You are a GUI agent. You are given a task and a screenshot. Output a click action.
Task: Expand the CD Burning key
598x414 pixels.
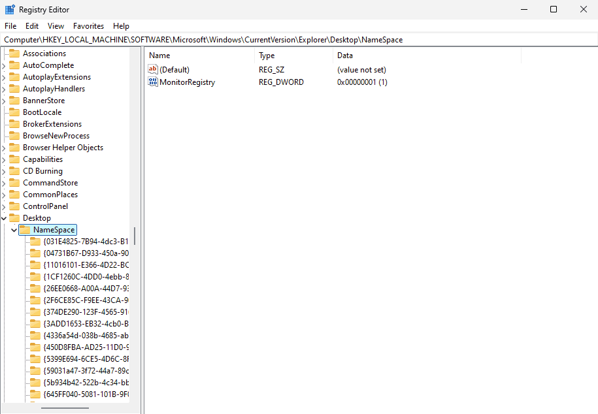pos(4,172)
